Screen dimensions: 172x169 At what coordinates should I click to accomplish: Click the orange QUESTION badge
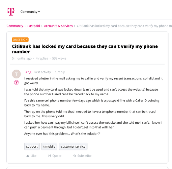[x=20, y=40]
